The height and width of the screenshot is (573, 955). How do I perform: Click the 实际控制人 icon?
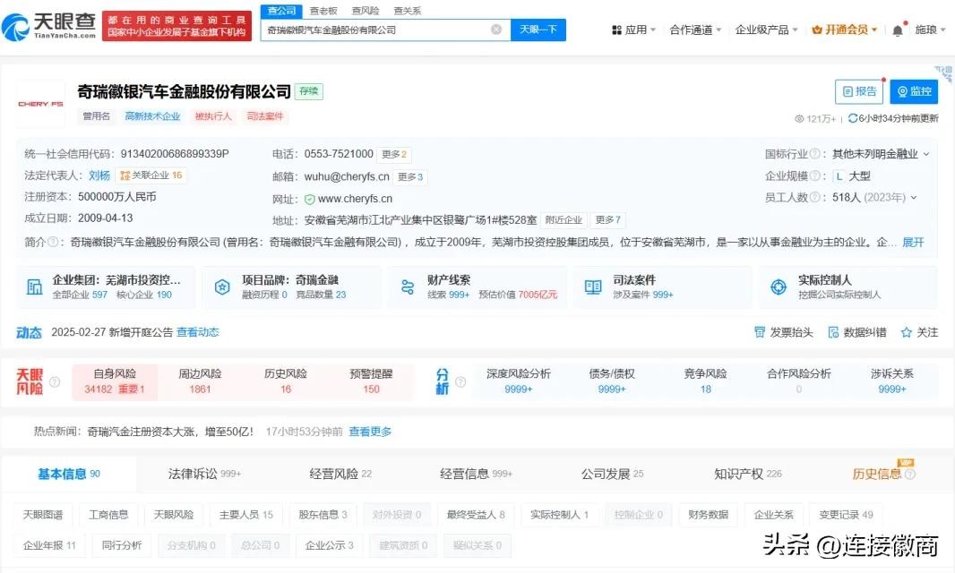pyautogui.click(x=779, y=287)
